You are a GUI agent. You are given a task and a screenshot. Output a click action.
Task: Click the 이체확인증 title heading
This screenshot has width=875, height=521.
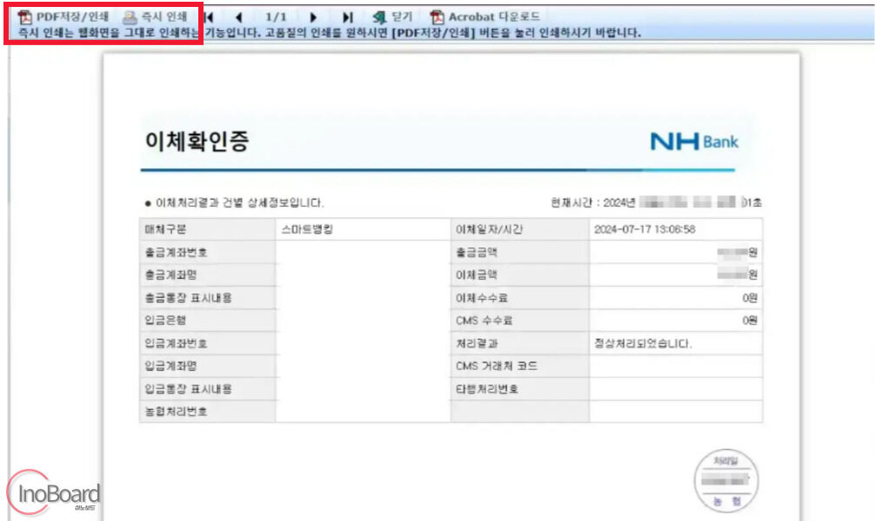(197, 141)
